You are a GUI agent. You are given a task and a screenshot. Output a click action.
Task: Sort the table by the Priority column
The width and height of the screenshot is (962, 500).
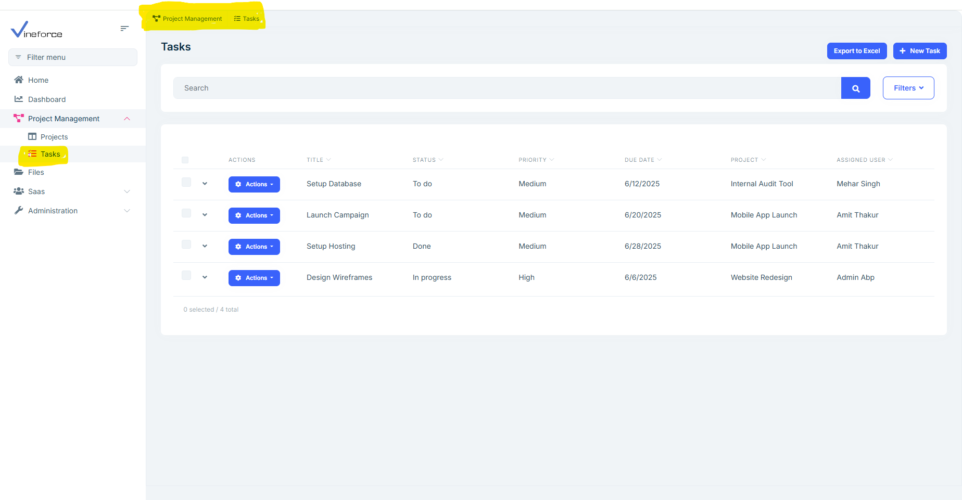click(536, 160)
